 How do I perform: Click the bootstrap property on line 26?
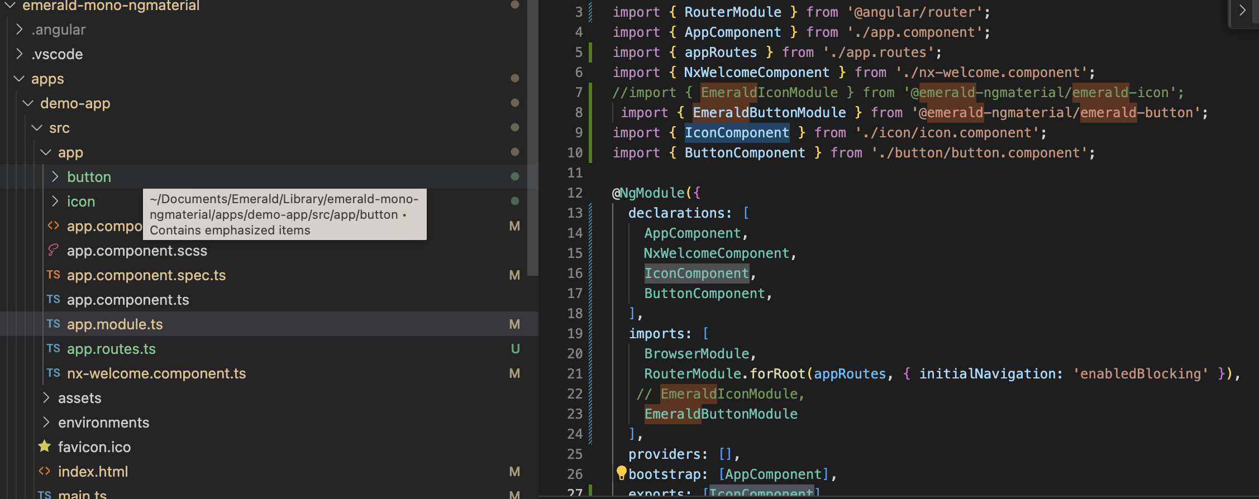tap(664, 474)
